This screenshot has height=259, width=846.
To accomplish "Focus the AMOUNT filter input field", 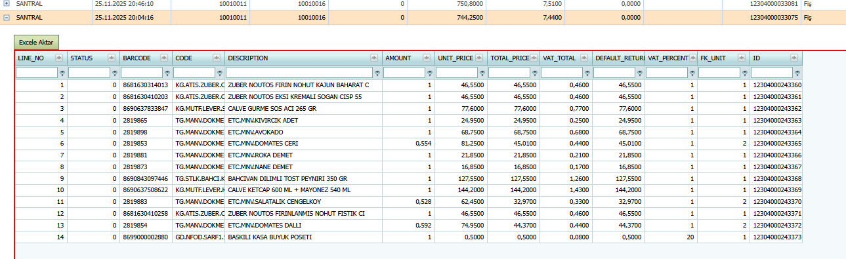I will point(404,73).
